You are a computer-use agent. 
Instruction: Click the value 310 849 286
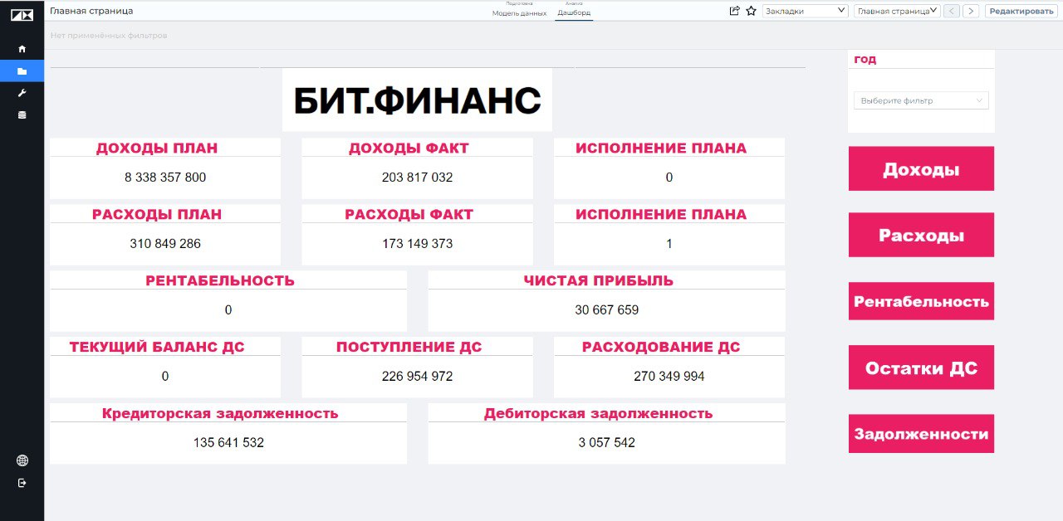[165, 244]
